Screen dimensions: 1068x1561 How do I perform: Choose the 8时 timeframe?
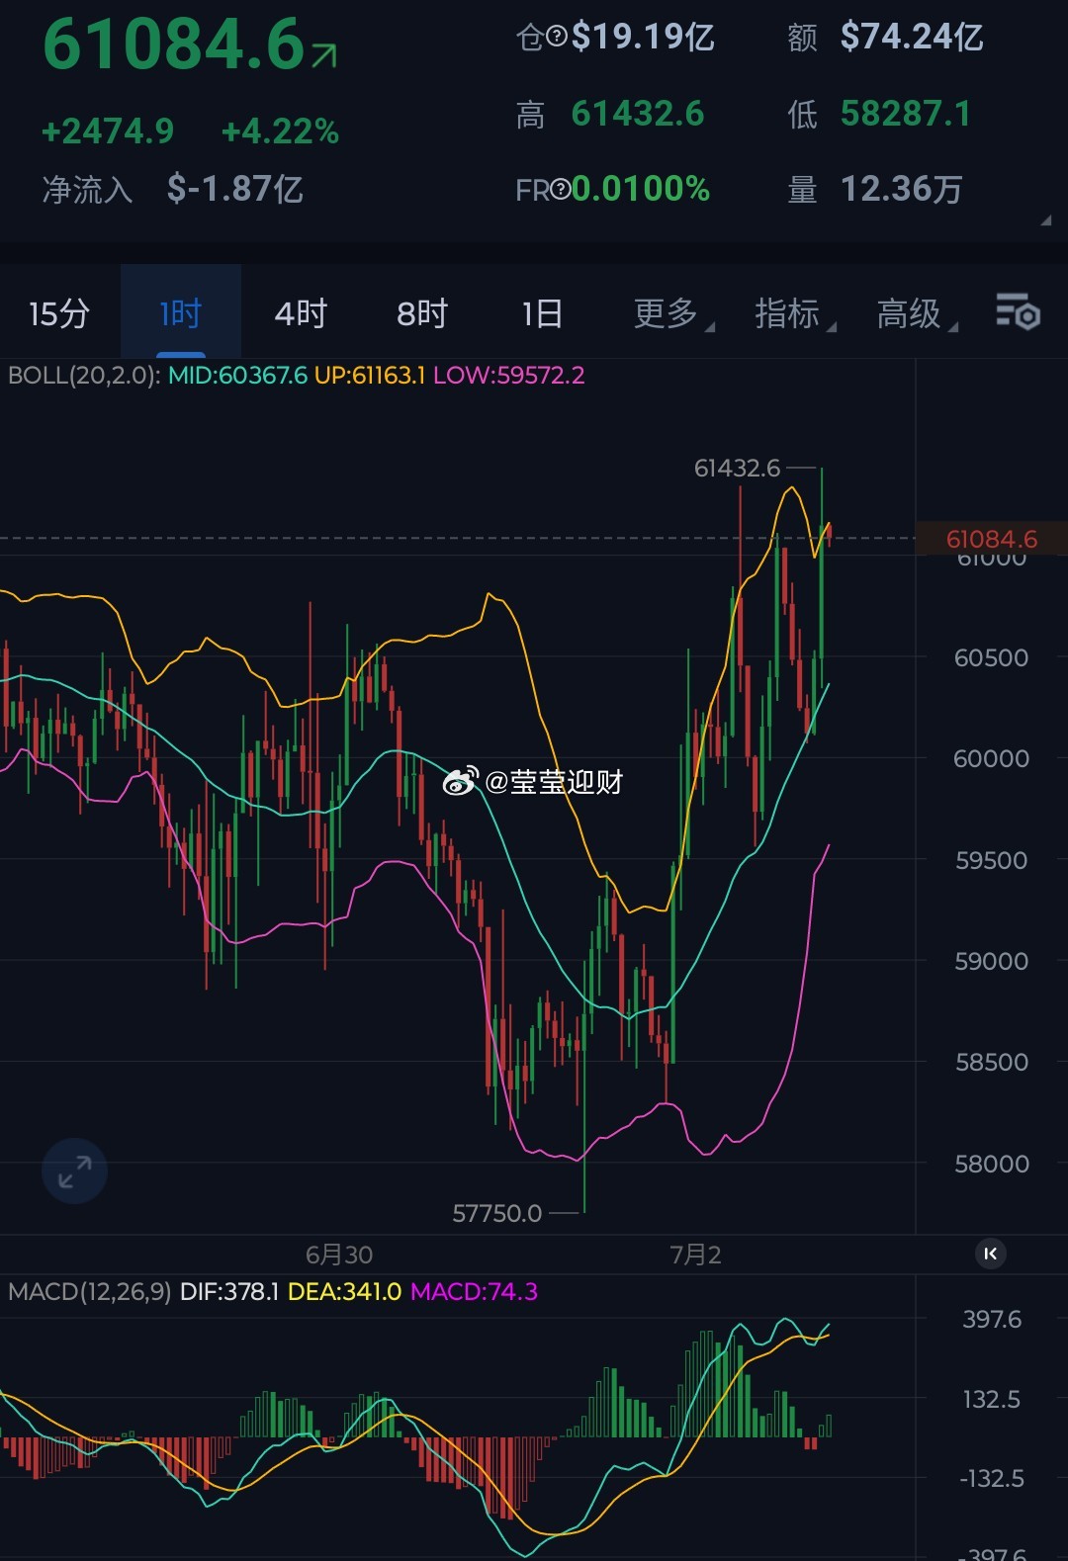coord(422,313)
